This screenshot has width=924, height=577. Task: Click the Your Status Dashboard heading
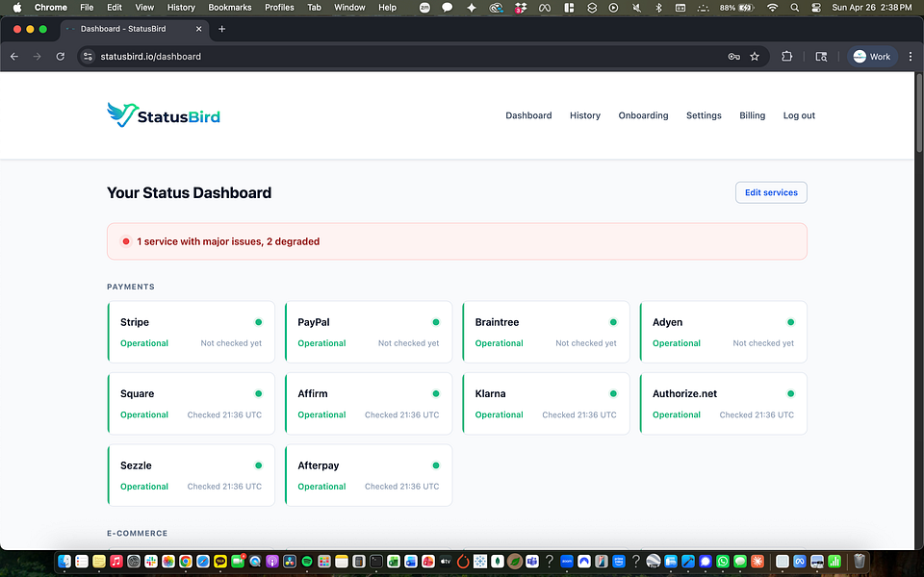pyautogui.click(x=190, y=192)
